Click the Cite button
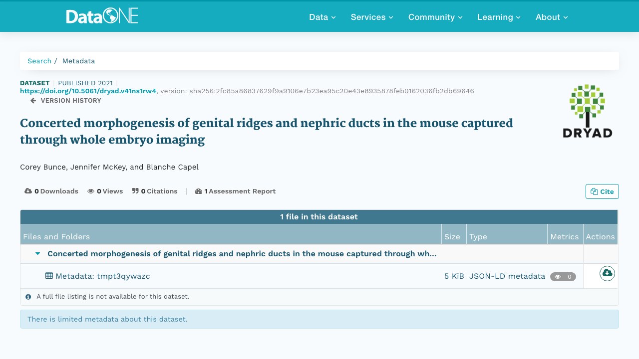639x359 pixels. click(602, 191)
